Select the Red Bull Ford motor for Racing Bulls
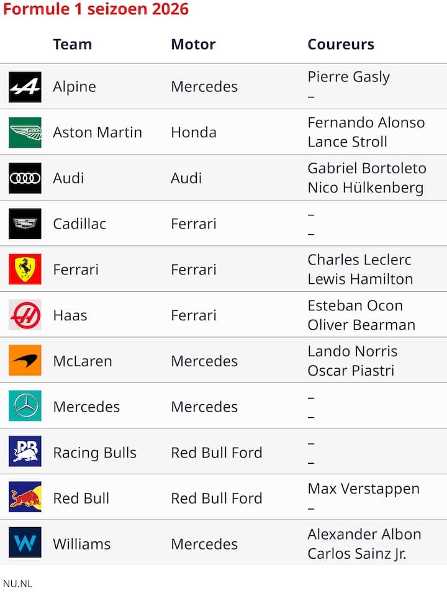 pyautogui.click(x=217, y=453)
